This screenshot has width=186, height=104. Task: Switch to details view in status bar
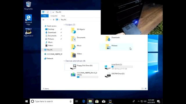point(143,89)
